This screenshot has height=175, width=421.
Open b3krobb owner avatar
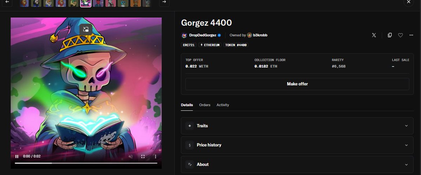point(249,35)
